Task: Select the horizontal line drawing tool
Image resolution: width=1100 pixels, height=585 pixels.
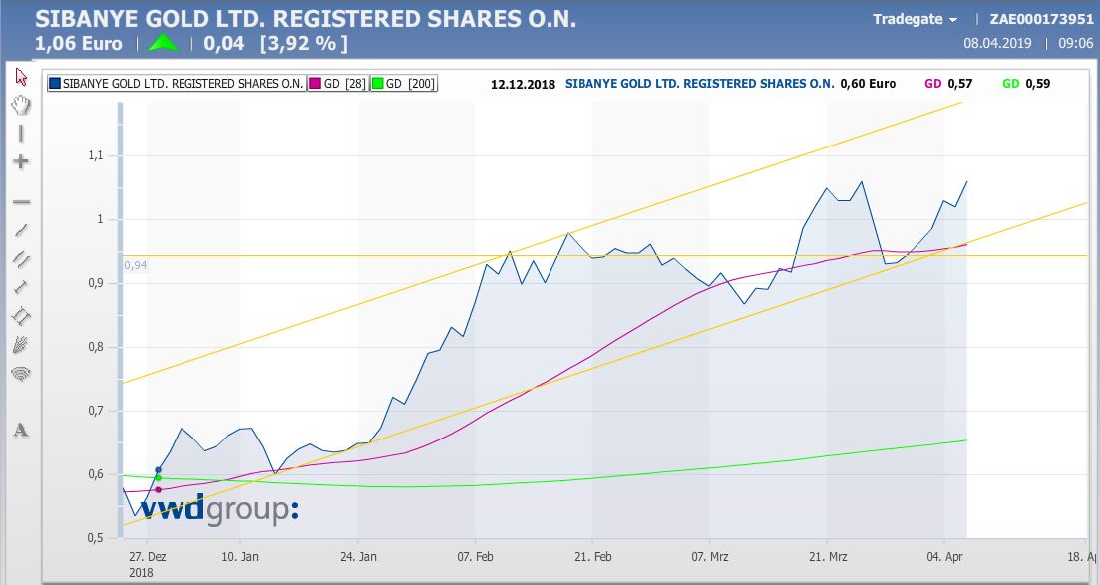Action: tap(21, 201)
